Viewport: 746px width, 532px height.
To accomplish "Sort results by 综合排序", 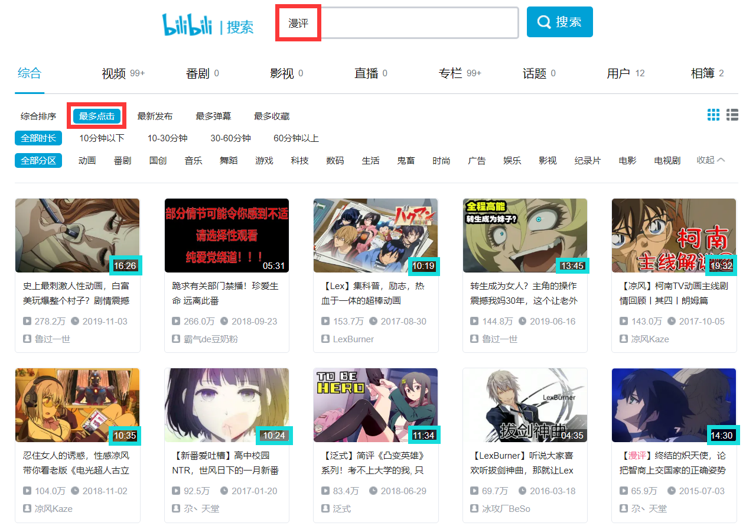I will [x=38, y=116].
